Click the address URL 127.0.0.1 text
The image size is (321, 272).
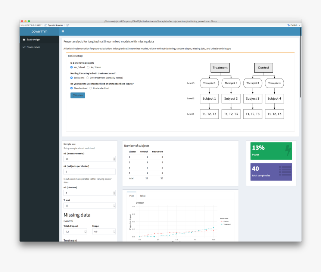31,25
